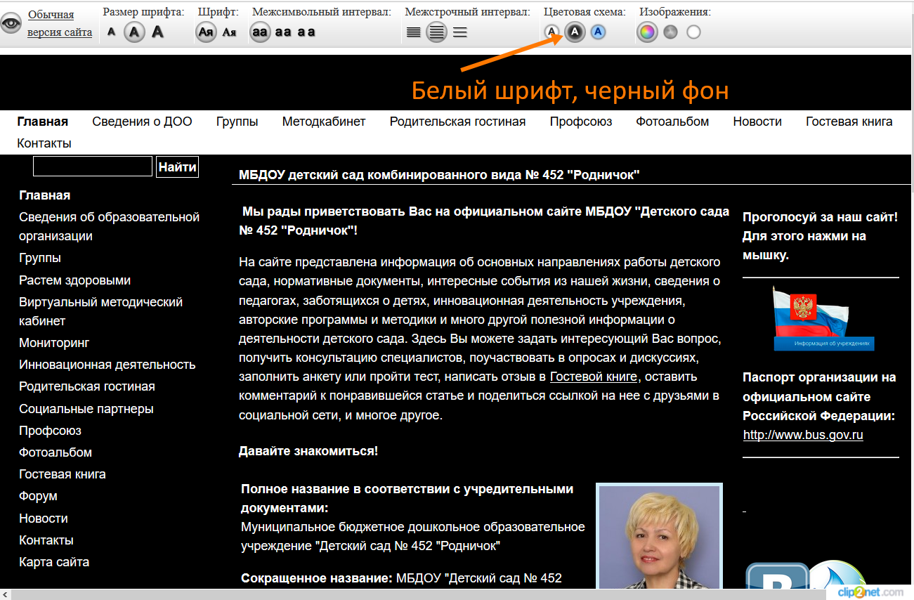Click the search text field
The image size is (914, 600).
[x=93, y=167]
